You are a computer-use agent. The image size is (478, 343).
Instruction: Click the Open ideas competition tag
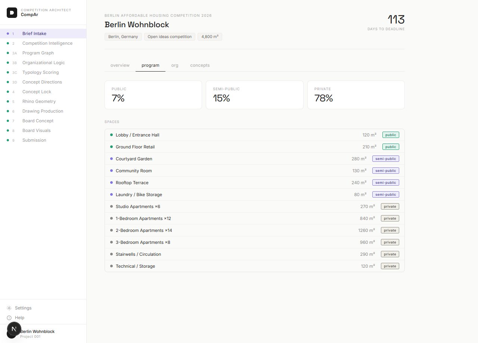click(x=170, y=37)
